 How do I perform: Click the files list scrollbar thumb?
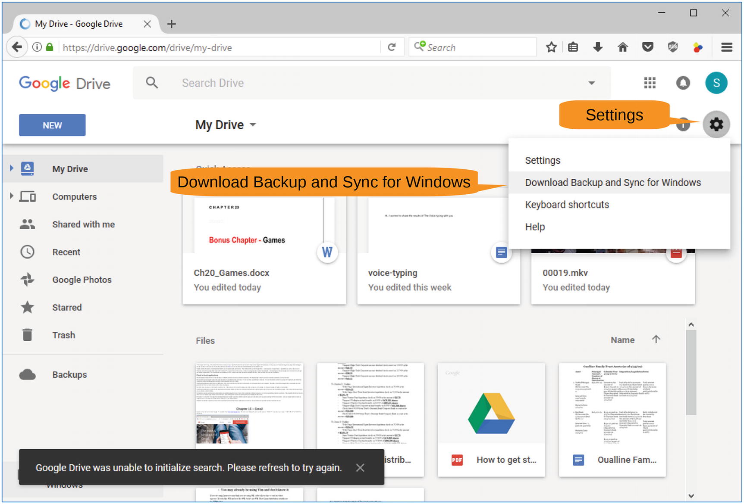pos(691,373)
